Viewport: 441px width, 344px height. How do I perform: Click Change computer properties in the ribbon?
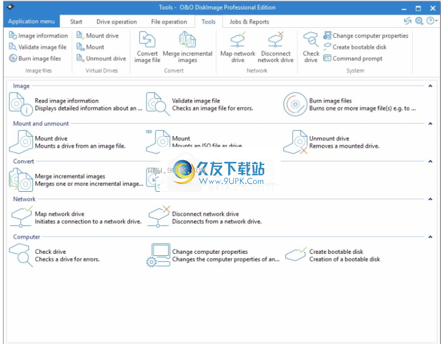(366, 36)
